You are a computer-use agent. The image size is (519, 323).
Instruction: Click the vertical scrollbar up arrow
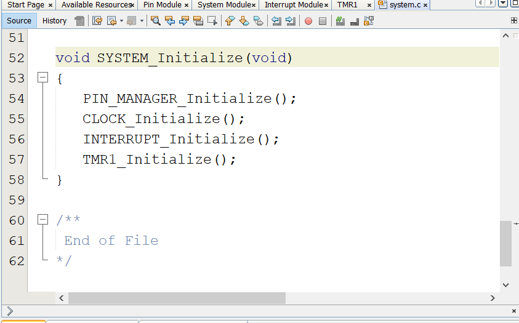(505, 35)
